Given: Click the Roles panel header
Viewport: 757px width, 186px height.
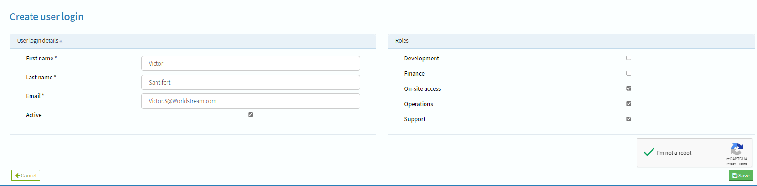Looking at the screenshot, I should (571, 41).
